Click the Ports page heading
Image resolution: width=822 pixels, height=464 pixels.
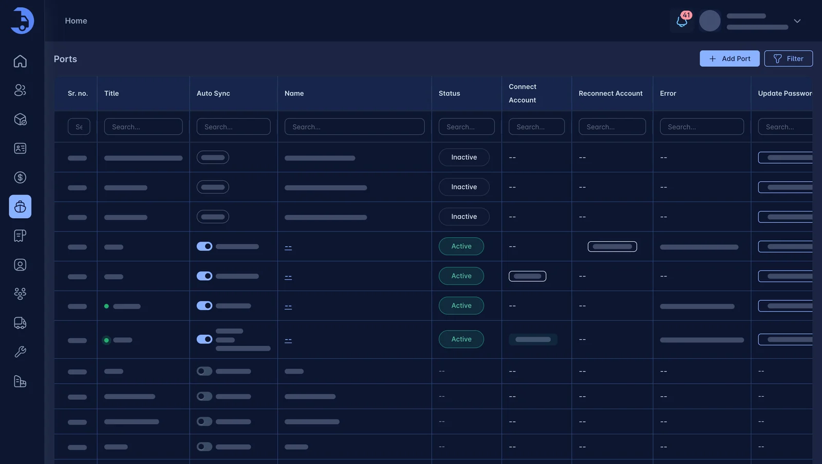click(x=65, y=59)
